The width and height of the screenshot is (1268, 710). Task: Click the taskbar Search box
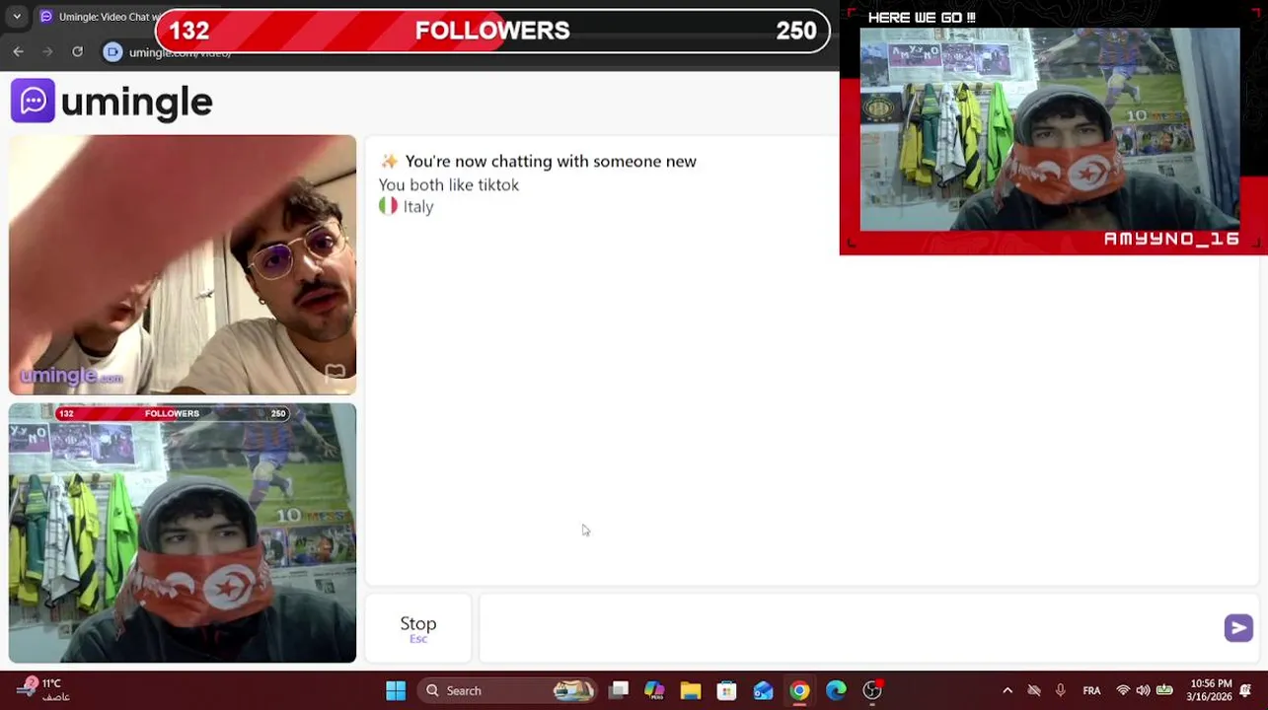coord(508,690)
